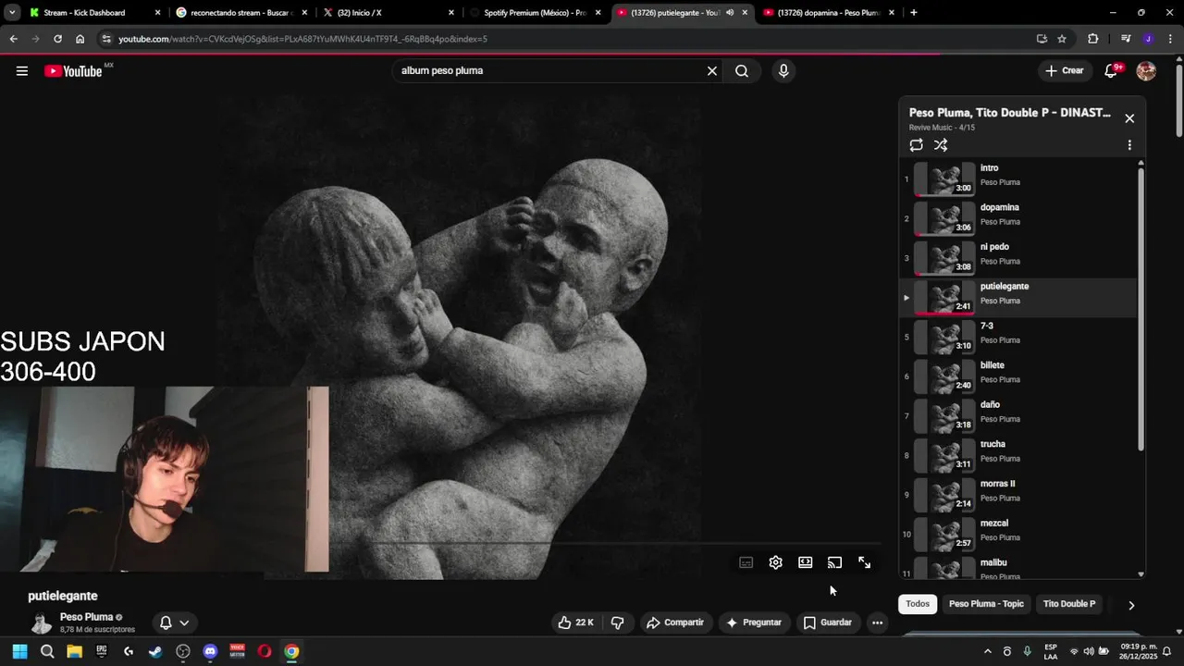The width and height of the screenshot is (1184, 666).
Task: Open subscription notification bell dropdown
Action: (174, 623)
